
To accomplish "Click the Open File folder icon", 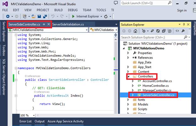I will pyautogui.click(x=33, y=16).
